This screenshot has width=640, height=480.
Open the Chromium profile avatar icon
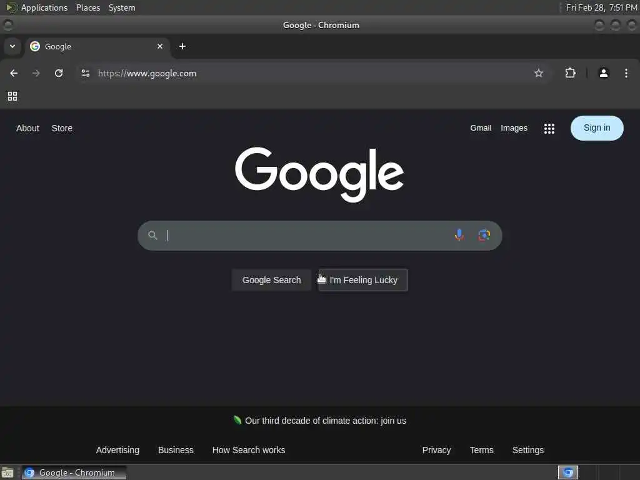click(604, 74)
